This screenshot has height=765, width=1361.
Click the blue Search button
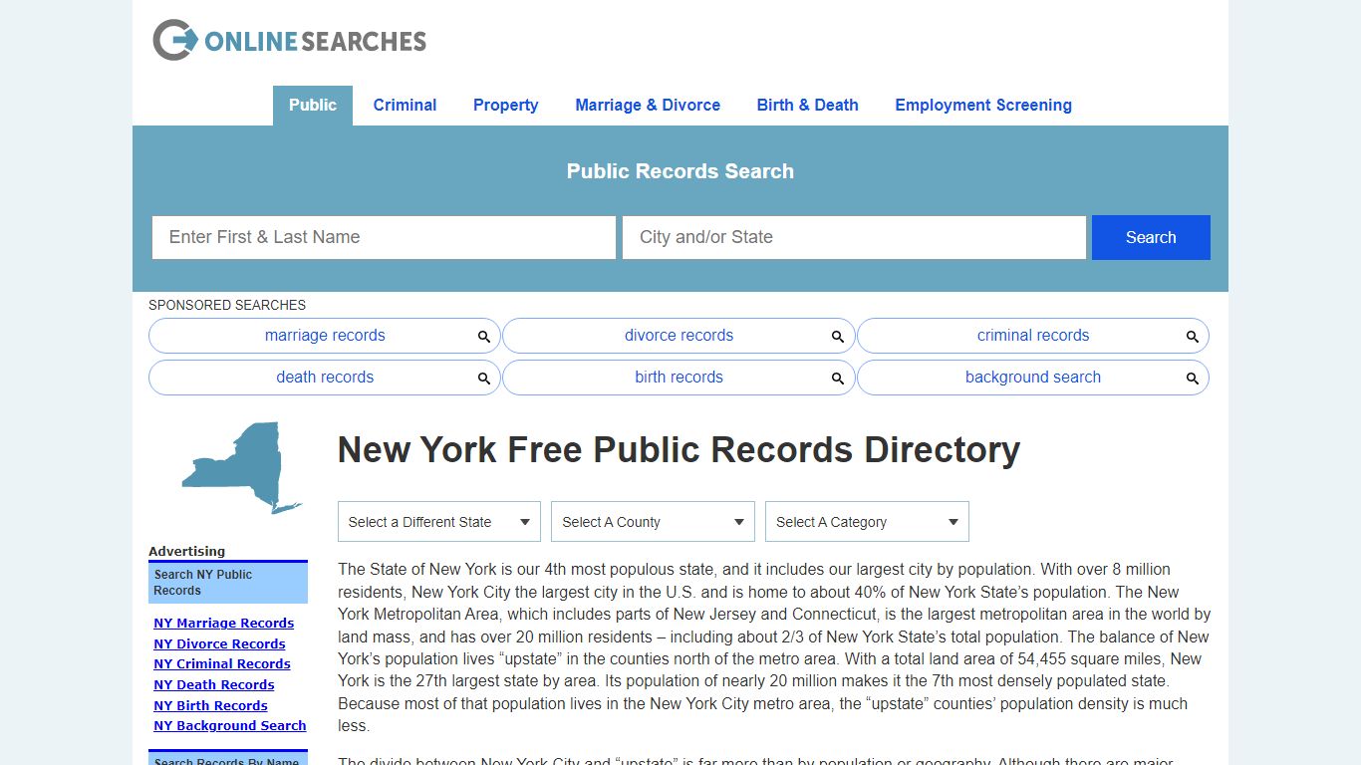[x=1151, y=237]
